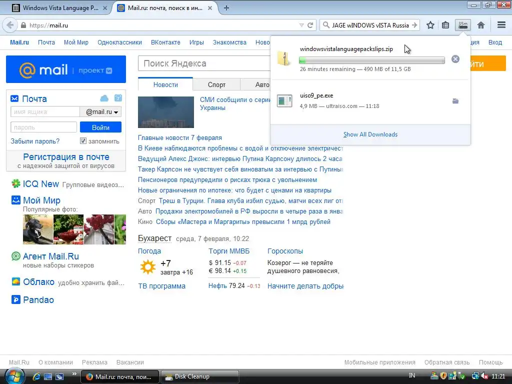Viewport: 512px width, 384px height.
Task: Click the zip download progress bar
Action: tap(371, 60)
